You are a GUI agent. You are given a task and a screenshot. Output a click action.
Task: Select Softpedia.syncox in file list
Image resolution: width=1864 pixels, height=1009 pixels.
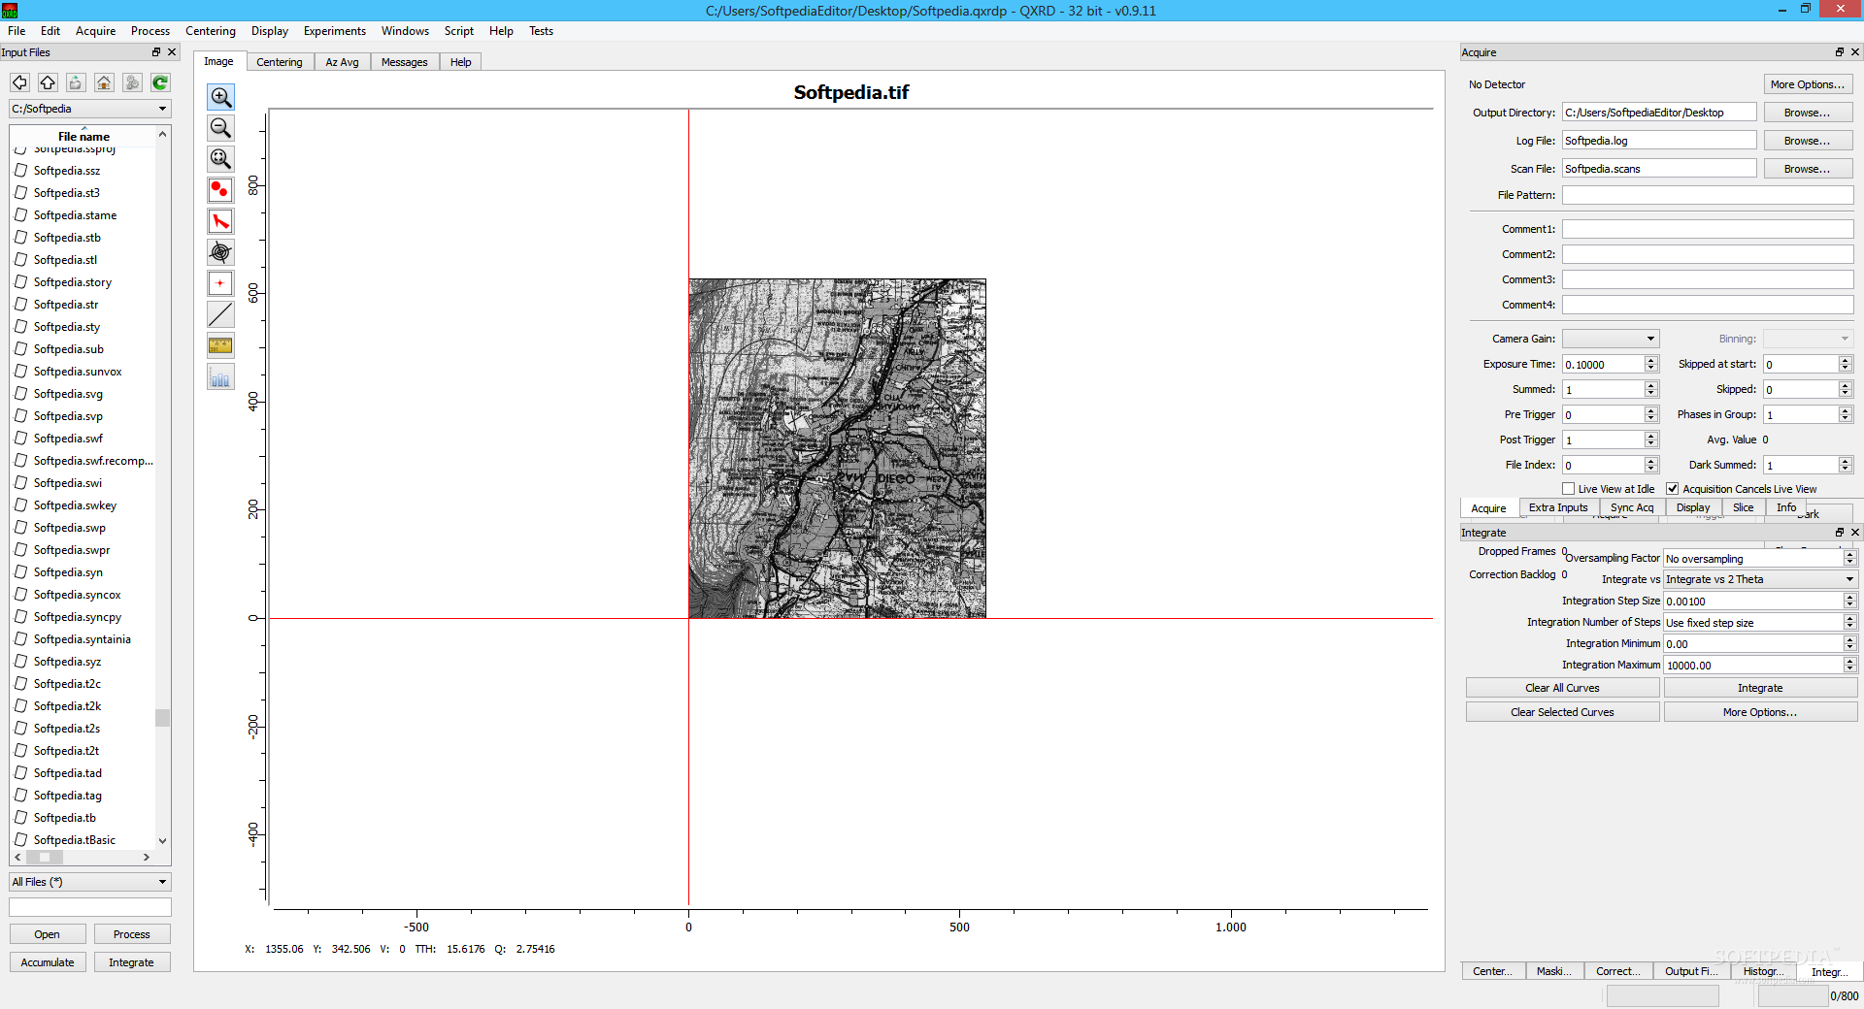click(78, 595)
